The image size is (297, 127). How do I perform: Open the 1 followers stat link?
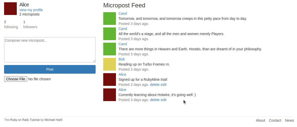[x=30, y=24]
